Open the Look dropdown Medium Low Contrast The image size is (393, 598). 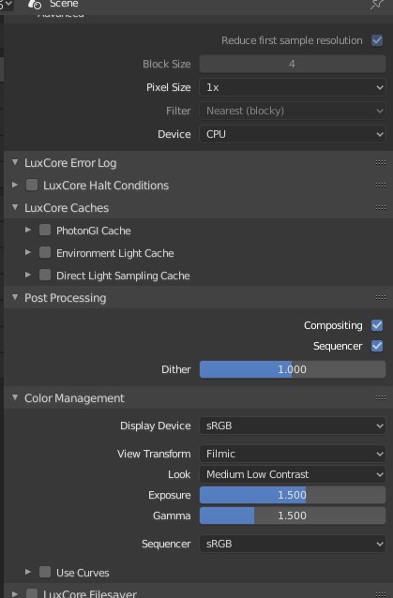pos(293,474)
